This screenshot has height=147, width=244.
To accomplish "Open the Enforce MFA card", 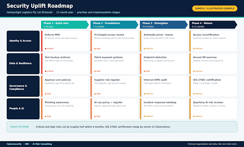I will click(65, 41).
